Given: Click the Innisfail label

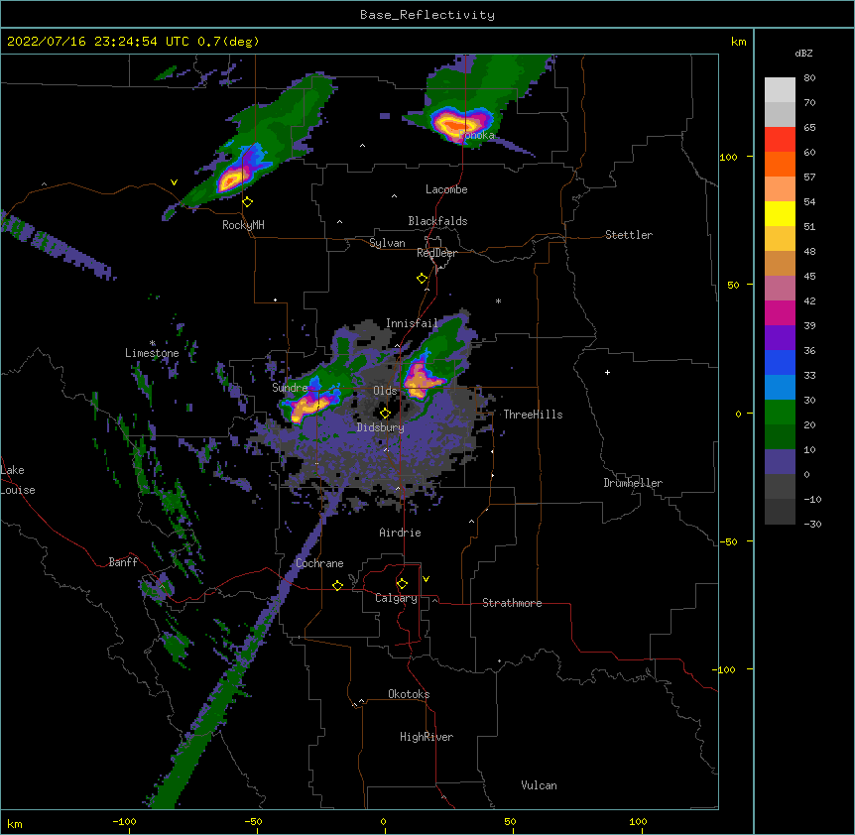Looking at the screenshot, I should point(412,323).
